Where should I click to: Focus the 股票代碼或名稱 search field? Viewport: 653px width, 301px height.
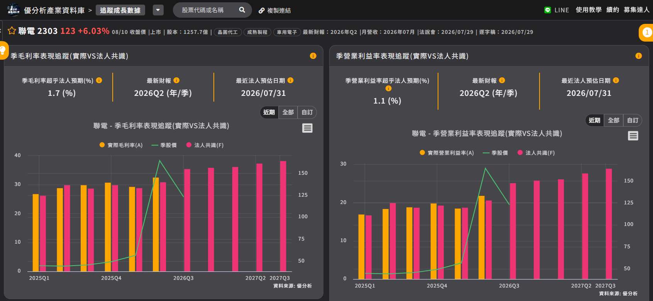212,10
